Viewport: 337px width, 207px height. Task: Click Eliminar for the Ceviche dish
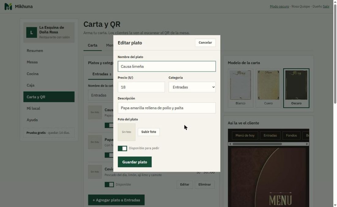[x=205, y=185]
